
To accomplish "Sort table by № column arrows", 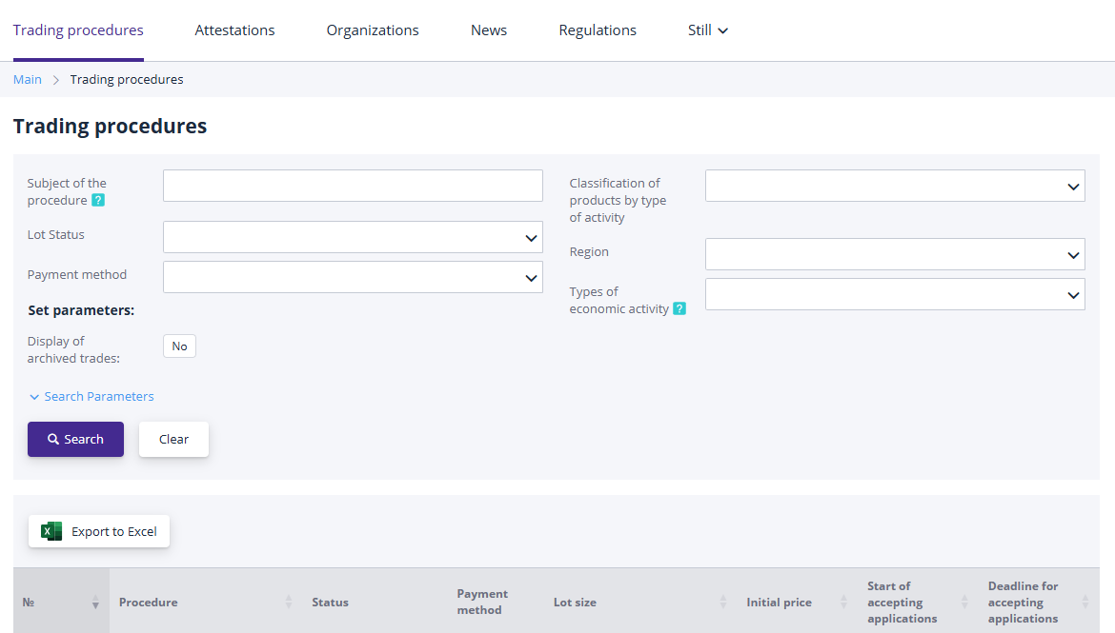I will pyautogui.click(x=95, y=603).
